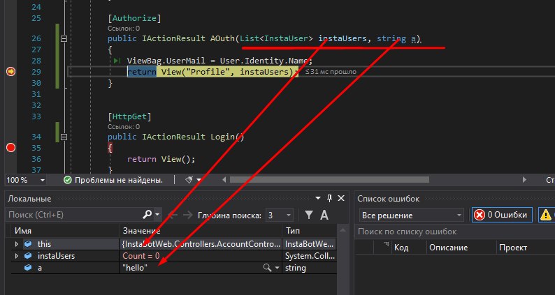Click 'ViewBag.UserMail' on line 28
Image resolution: width=555 pixels, height=295 pixels.
(x=166, y=61)
